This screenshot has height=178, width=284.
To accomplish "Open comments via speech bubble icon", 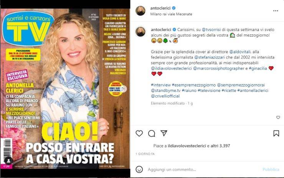I will click(152, 133).
